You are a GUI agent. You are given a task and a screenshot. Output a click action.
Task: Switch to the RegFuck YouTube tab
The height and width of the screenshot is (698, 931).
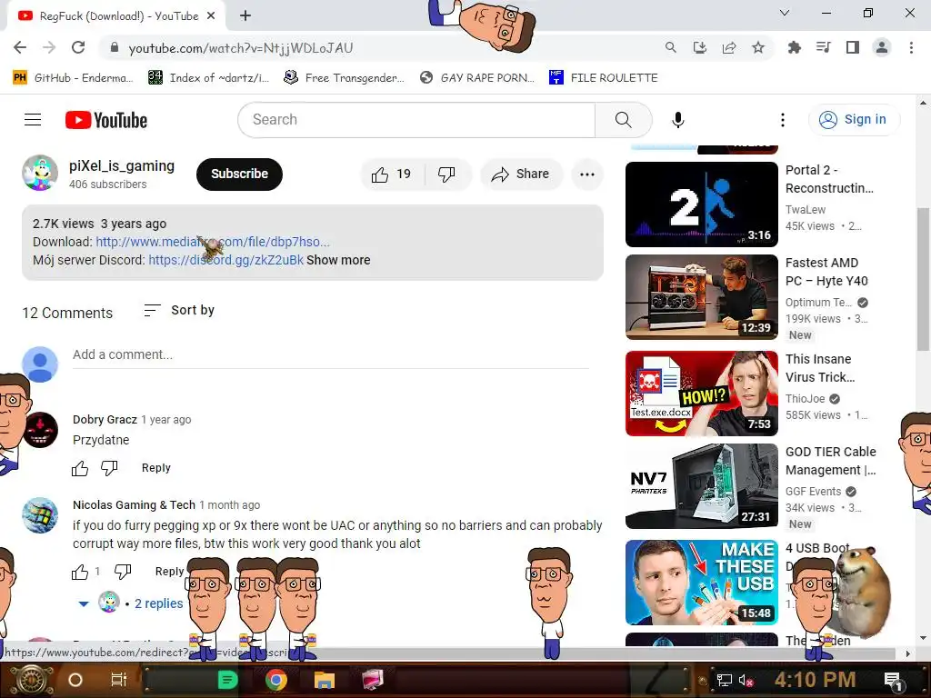coord(115,16)
